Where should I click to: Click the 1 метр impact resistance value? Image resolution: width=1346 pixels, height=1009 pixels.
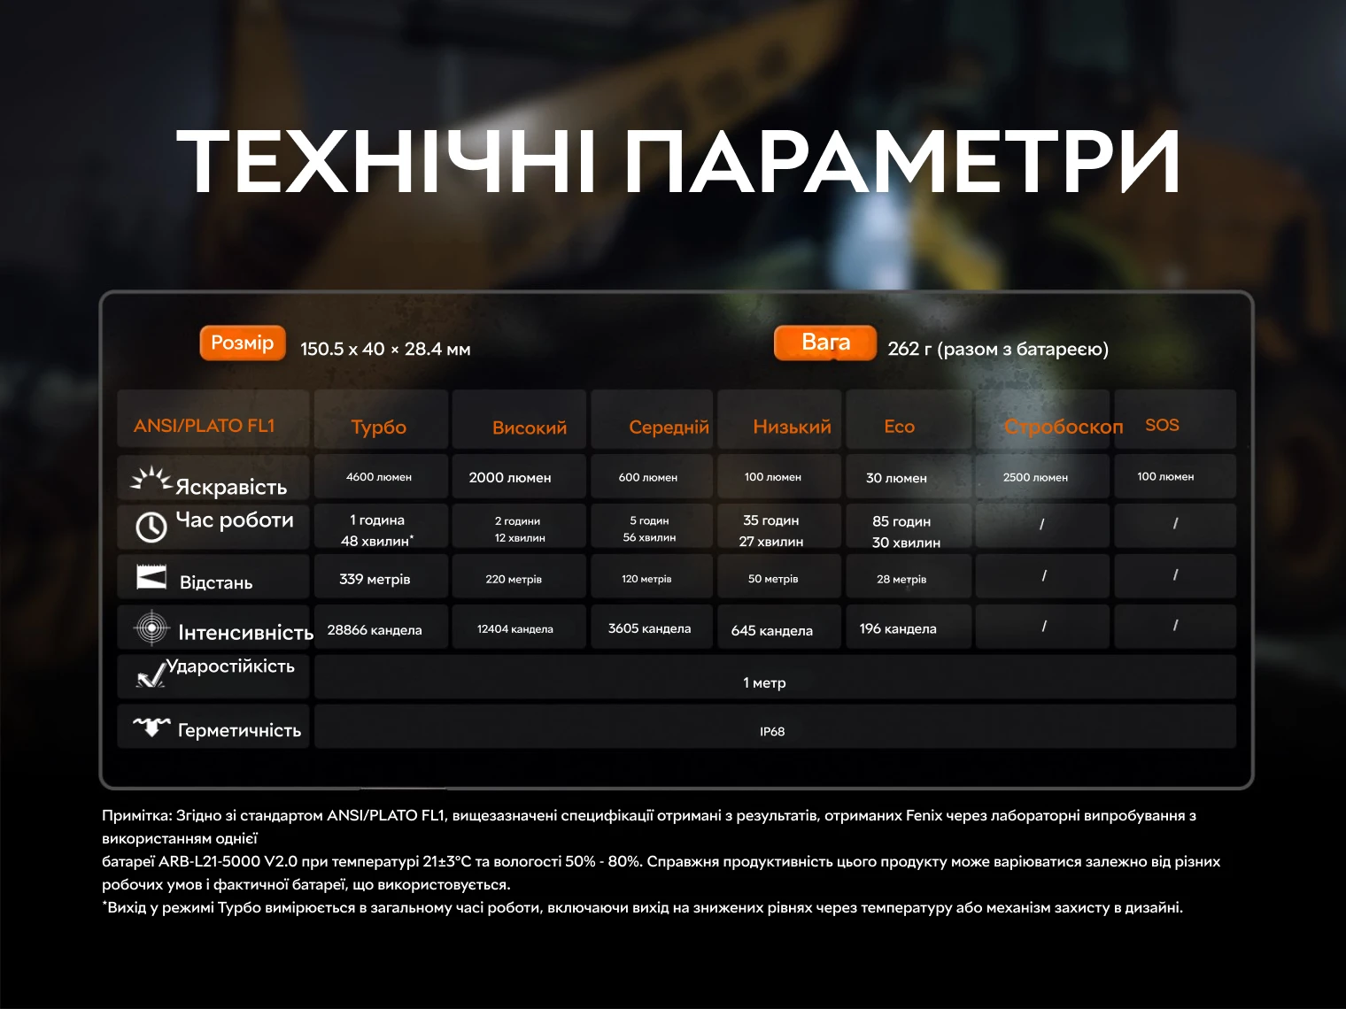[x=765, y=682]
